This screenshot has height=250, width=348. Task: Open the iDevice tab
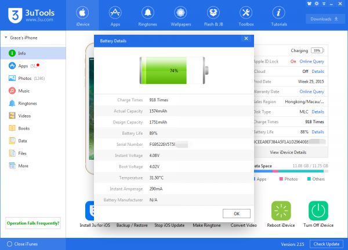pos(82,16)
